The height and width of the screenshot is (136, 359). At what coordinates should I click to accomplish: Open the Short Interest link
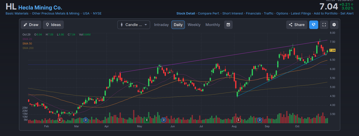tap(232, 13)
